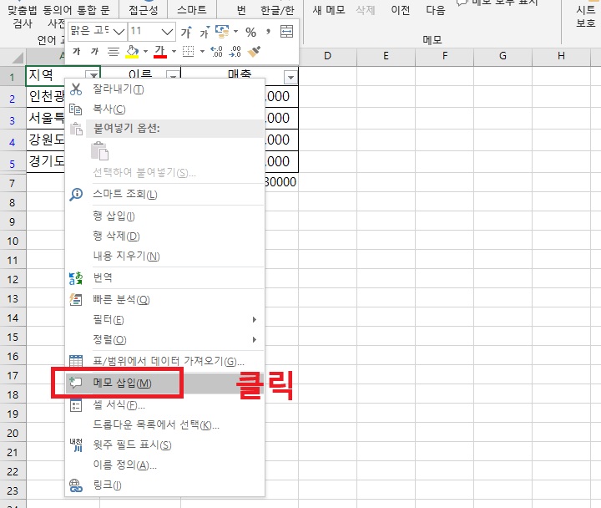
Task: Decrease decimal places icon
Action: tap(235, 52)
